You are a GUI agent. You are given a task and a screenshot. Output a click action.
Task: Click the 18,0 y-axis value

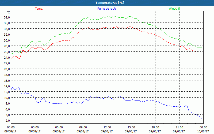(x=7, y=75)
